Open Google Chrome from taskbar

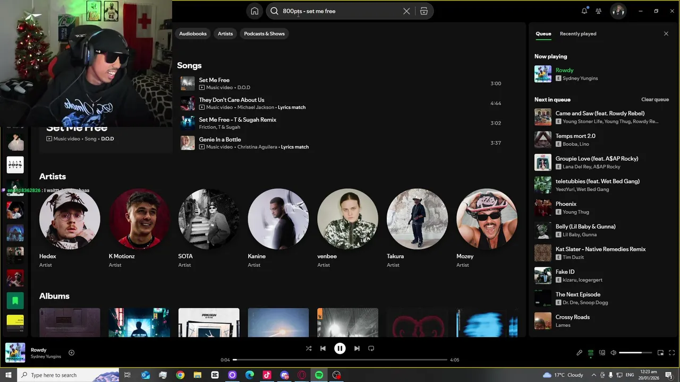click(x=180, y=375)
